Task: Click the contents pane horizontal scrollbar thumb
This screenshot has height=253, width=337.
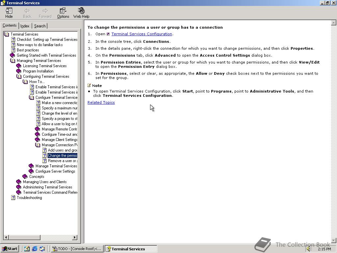Action: [24, 238]
